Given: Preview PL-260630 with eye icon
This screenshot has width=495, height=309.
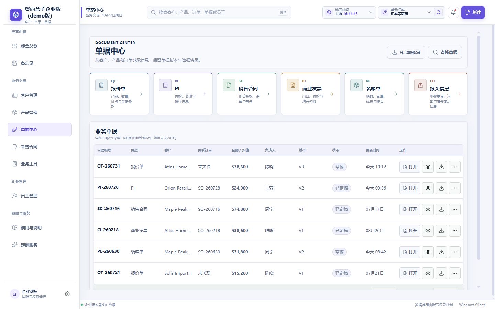Looking at the screenshot, I should (428, 252).
